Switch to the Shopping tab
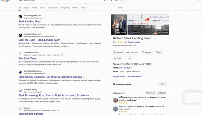This screenshot has height=115, width=202. (65, 8)
